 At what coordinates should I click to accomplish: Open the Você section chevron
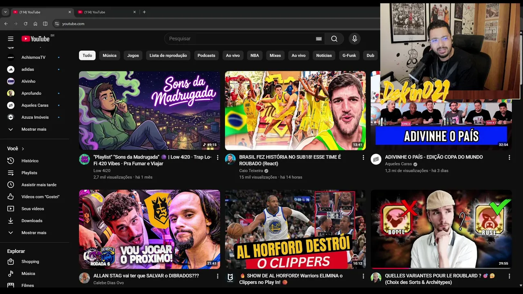coord(23,149)
